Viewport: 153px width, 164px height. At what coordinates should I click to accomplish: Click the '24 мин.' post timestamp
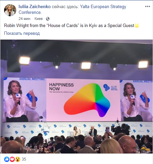point(25,19)
